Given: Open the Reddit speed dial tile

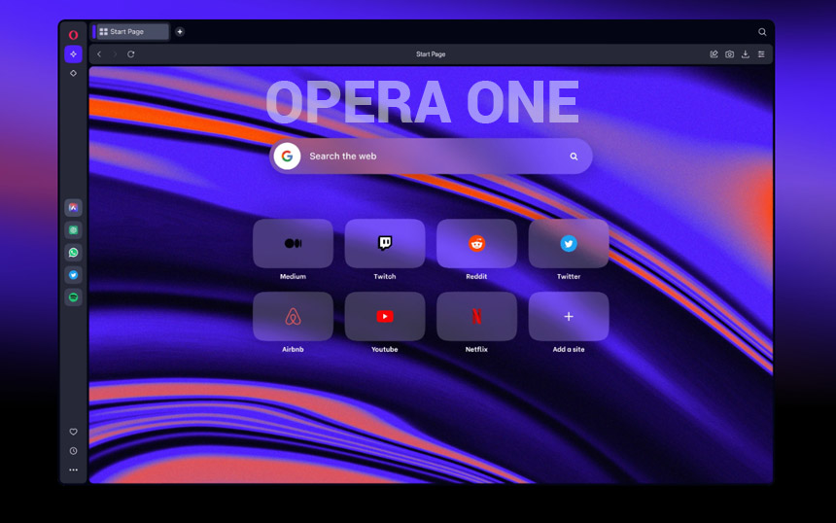Looking at the screenshot, I should pyautogui.click(x=476, y=244).
